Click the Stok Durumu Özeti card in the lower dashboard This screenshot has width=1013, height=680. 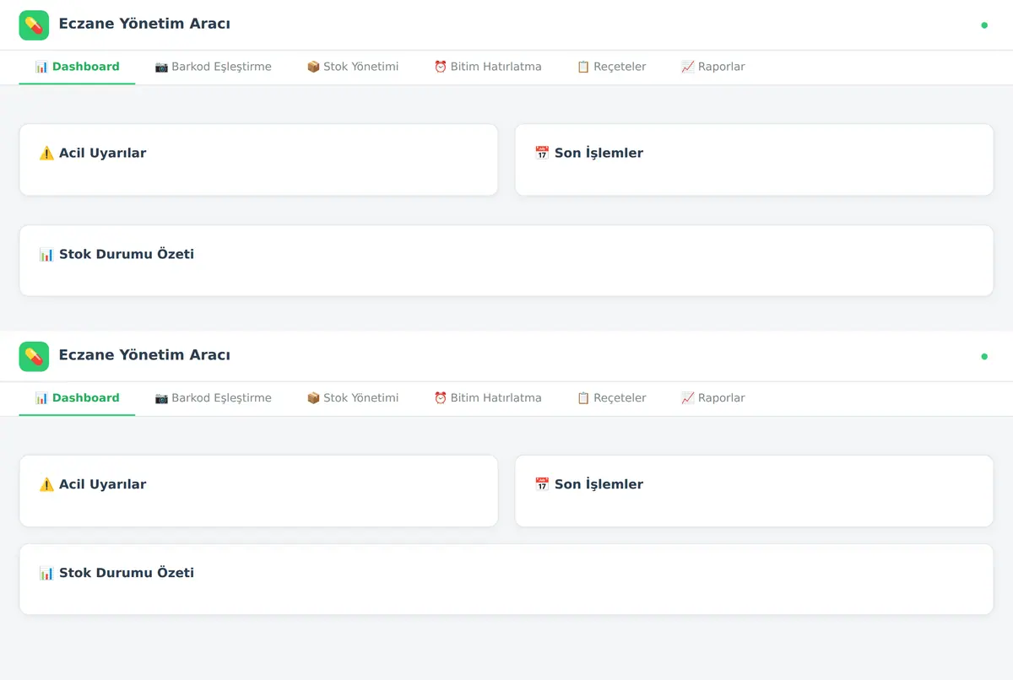pos(506,580)
